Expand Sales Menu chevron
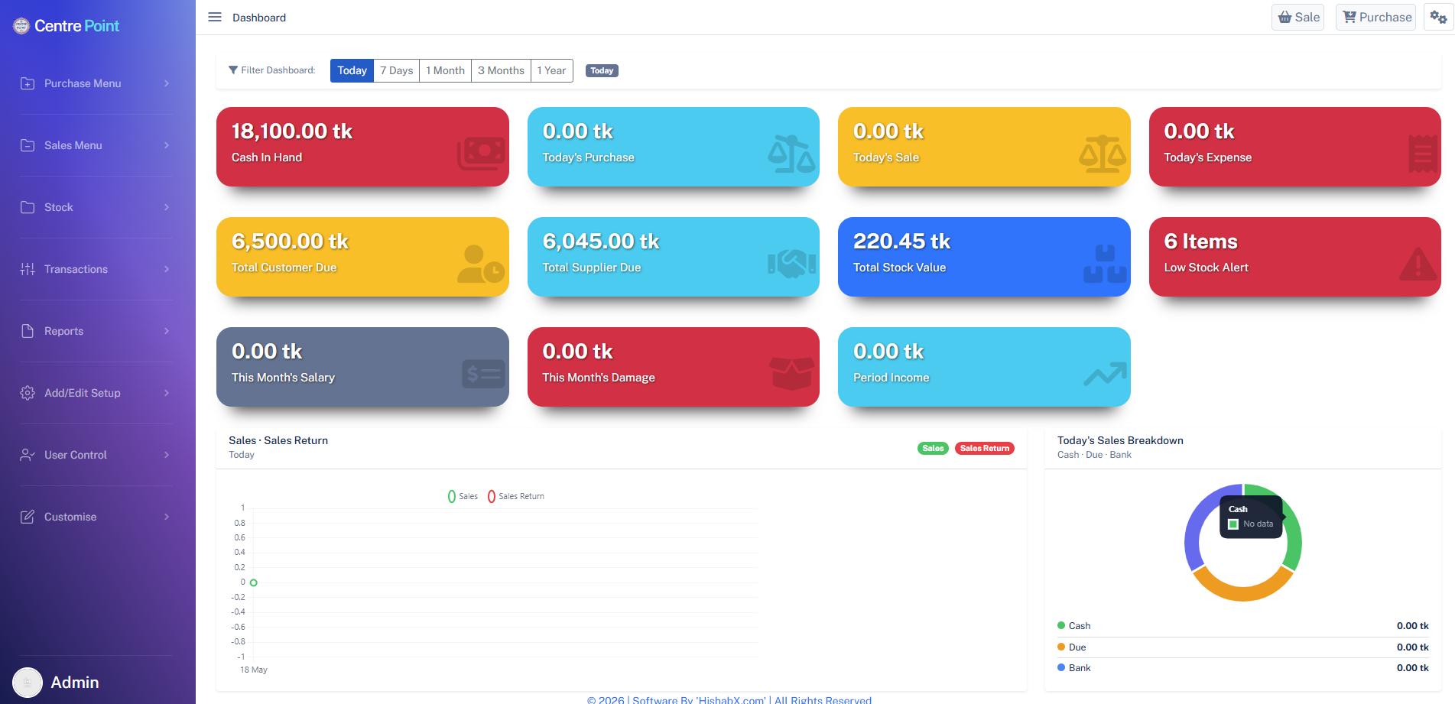Image resolution: width=1455 pixels, height=704 pixels. pos(167,145)
